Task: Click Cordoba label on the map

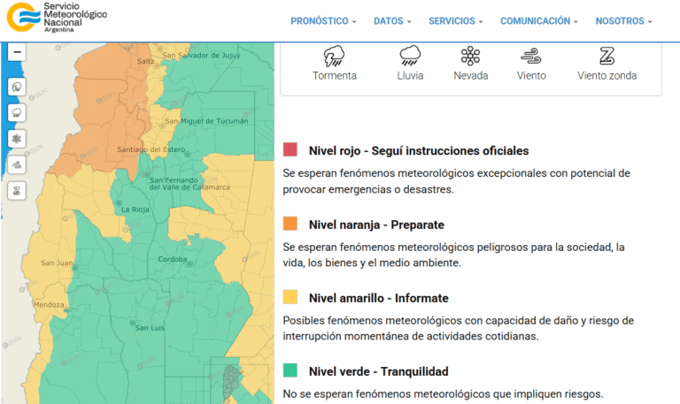Action: [172, 259]
